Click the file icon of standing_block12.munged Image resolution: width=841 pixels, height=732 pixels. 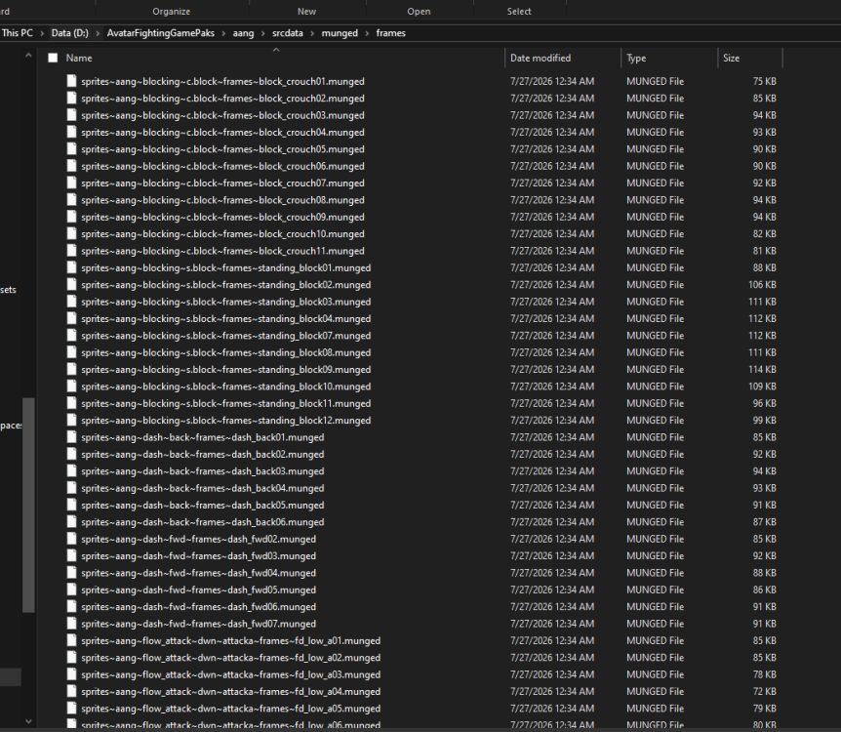(x=71, y=420)
